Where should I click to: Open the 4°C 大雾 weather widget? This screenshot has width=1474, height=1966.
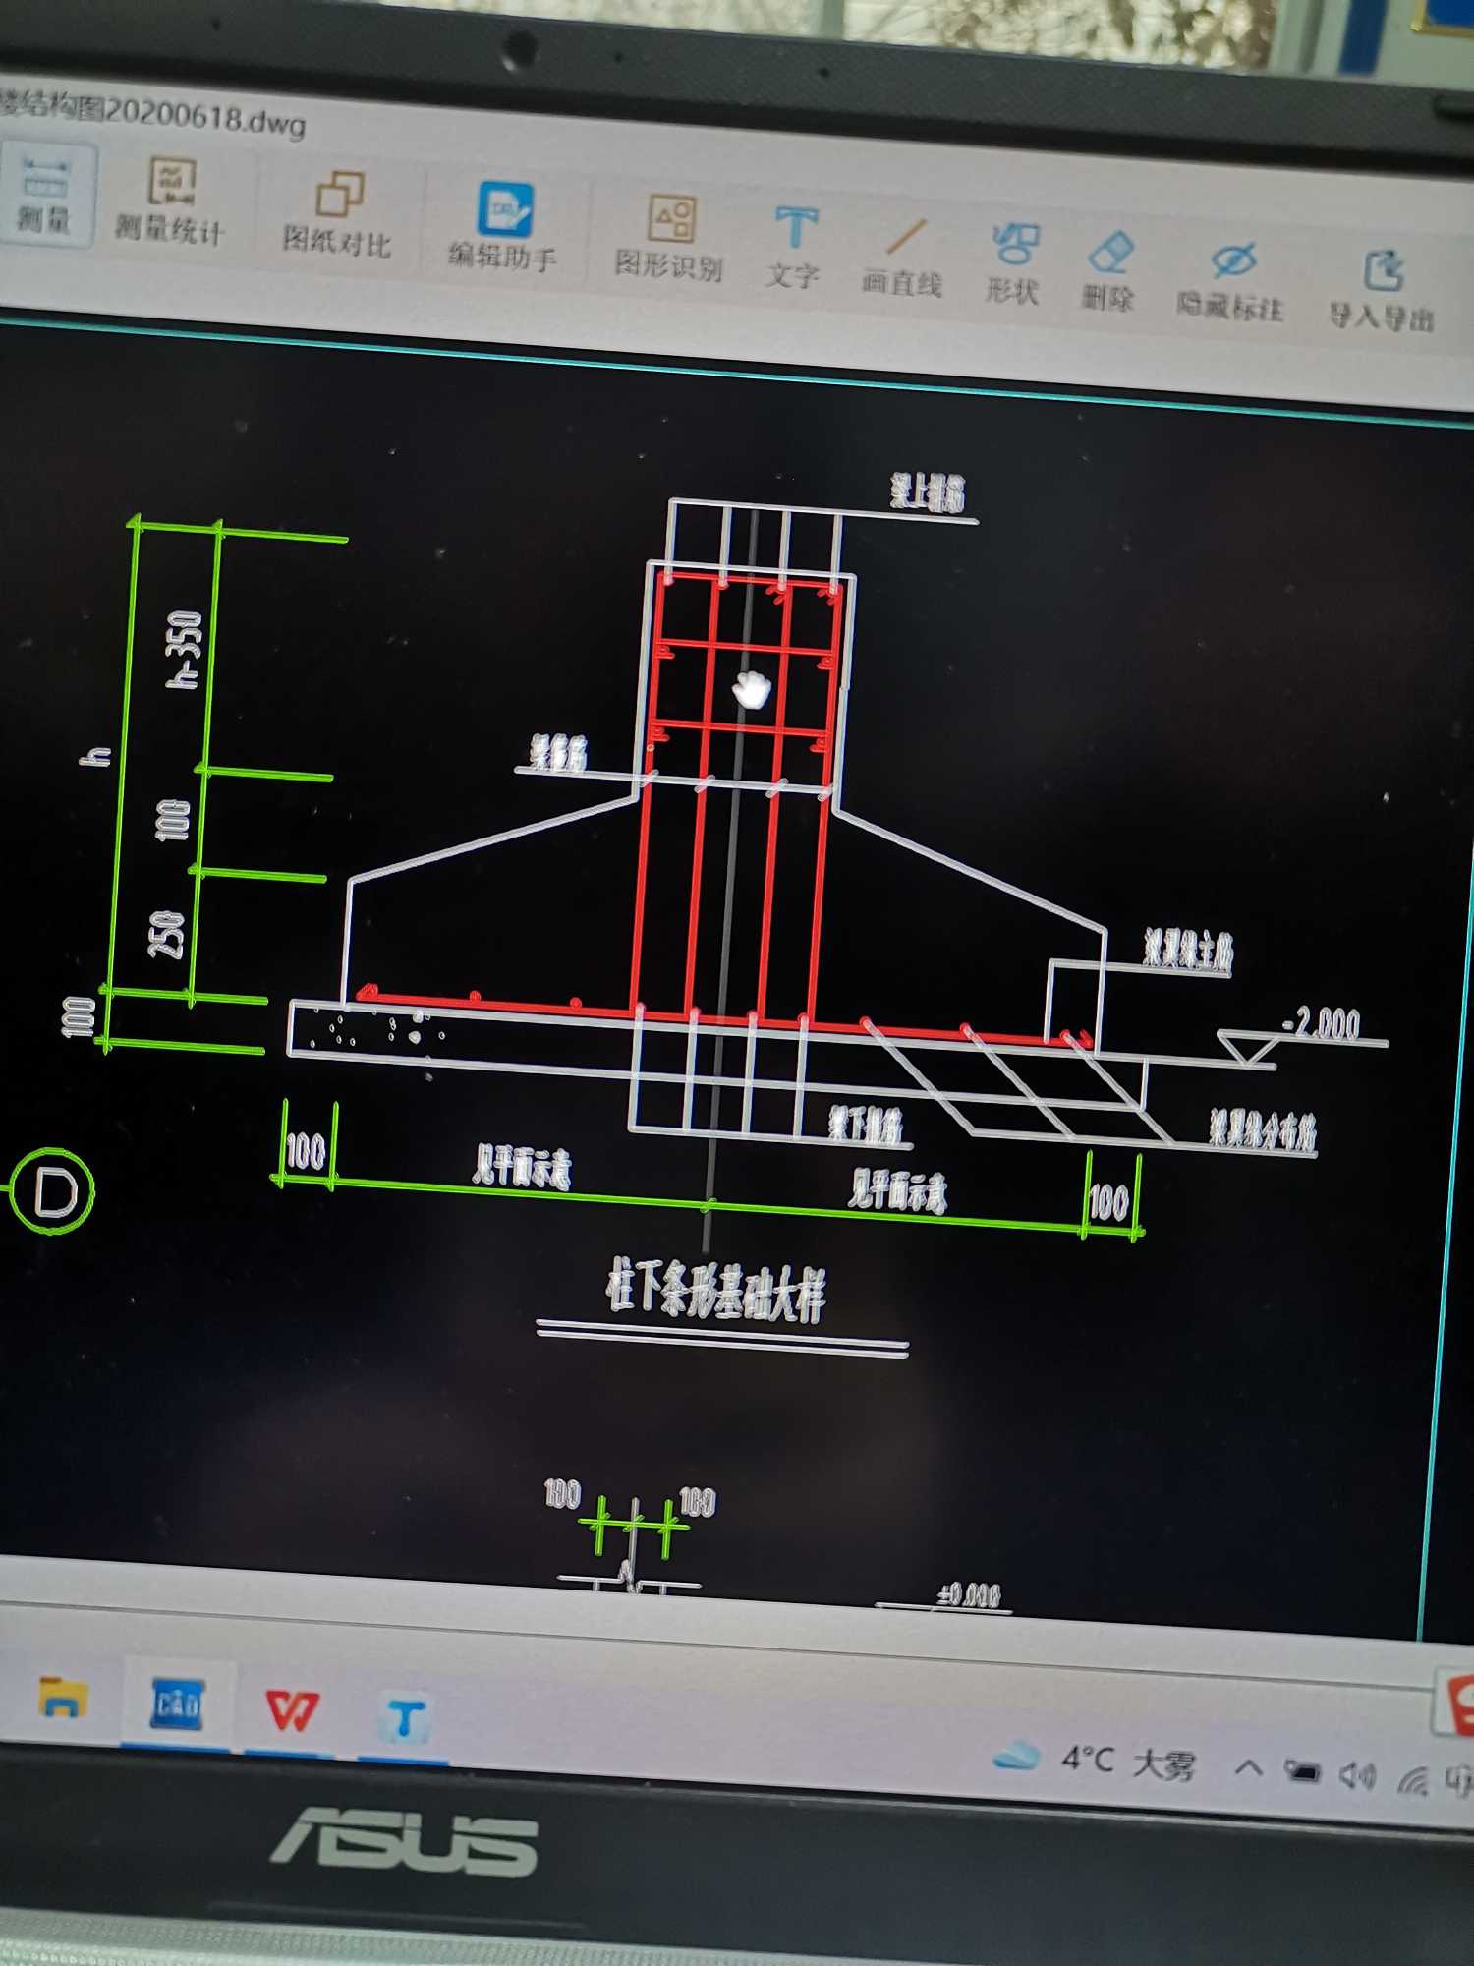pos(1094,1761)
